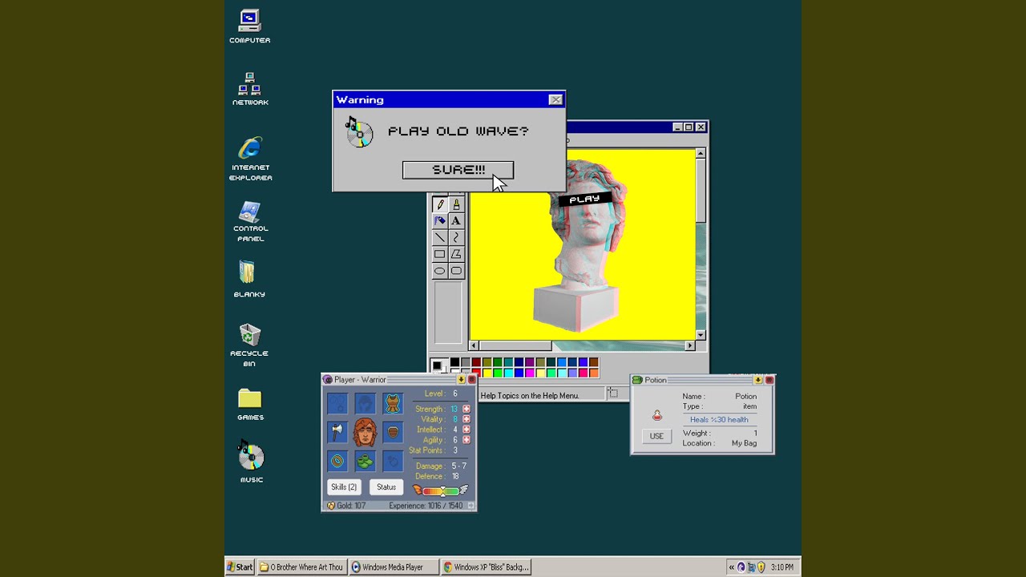Open the Status panel

[386, 487]
